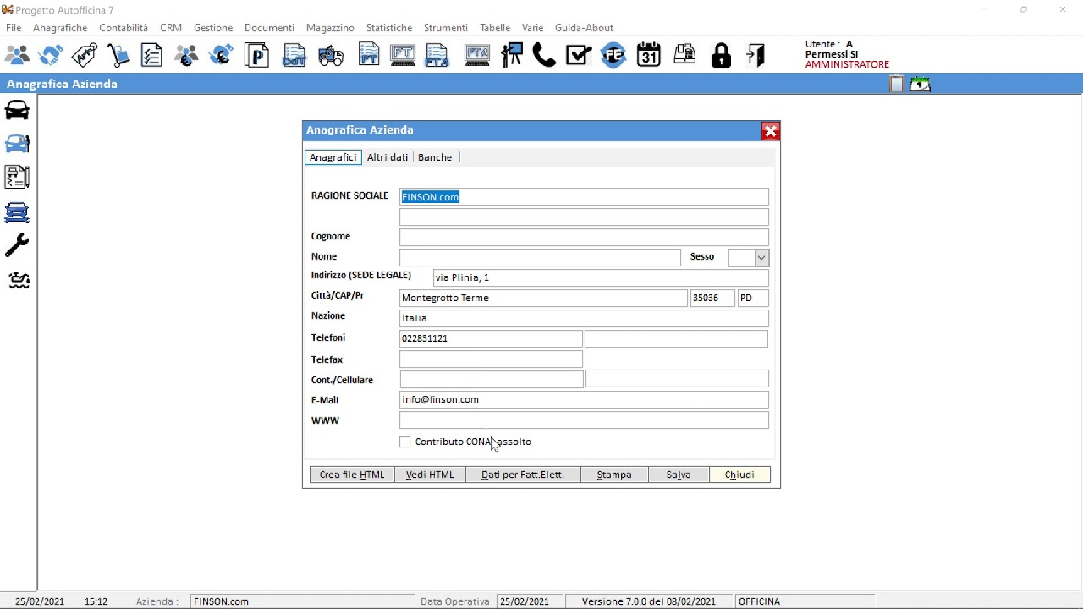Open the articles price tag icon
This screenshot has width=1083, height=609.
tap(85, 56)
